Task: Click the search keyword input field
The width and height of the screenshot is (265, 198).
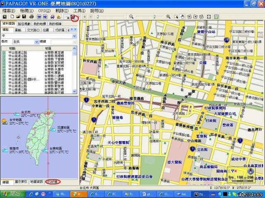Action: click(x=37, y=36)
